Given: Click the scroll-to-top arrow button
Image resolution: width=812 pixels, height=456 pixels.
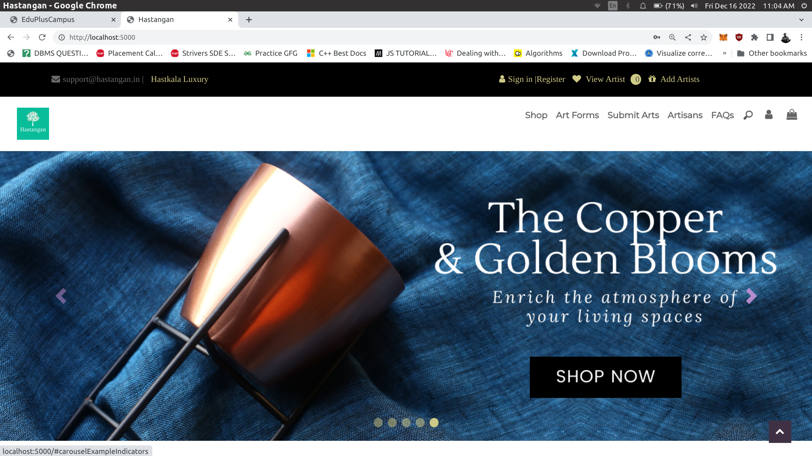Looking at the screenshot, I should point(780,432).
